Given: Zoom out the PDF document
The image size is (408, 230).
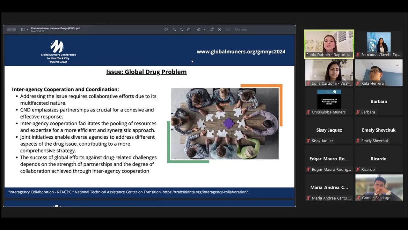Looking at the screenshot, I should tap(174, 29).
